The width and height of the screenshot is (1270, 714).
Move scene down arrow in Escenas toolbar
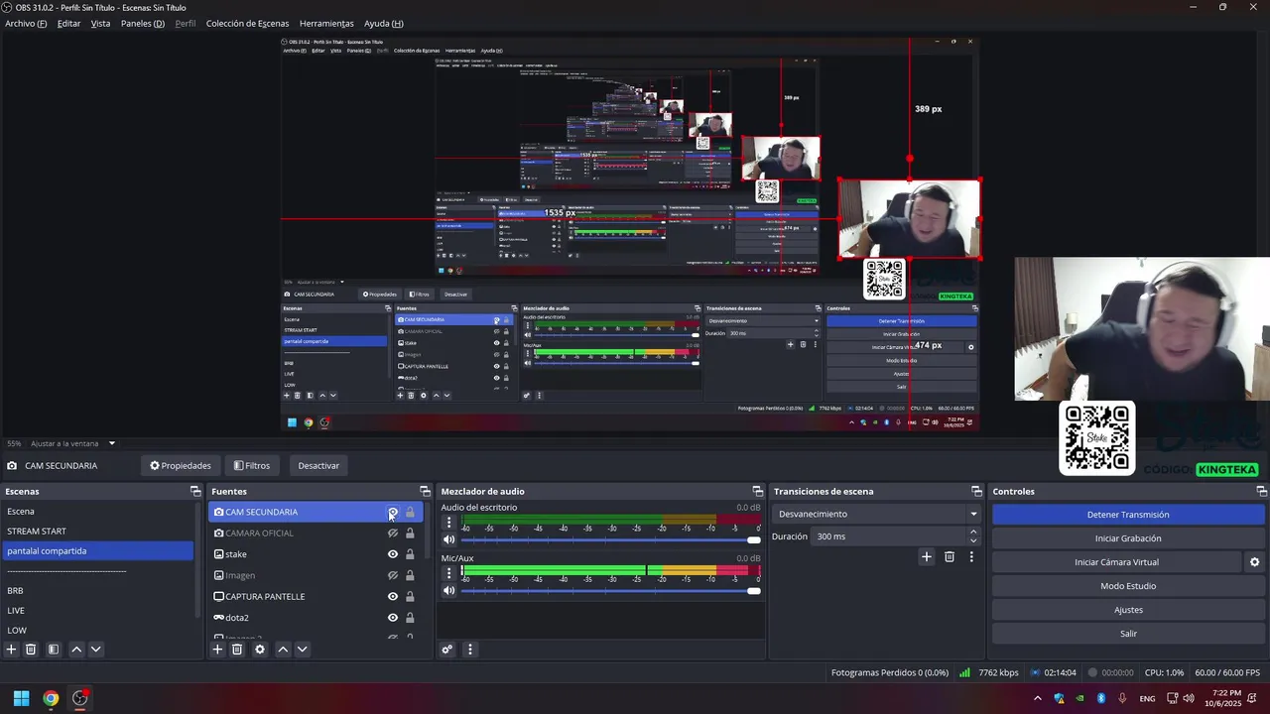pyautogui.click(x=95, y=650)
